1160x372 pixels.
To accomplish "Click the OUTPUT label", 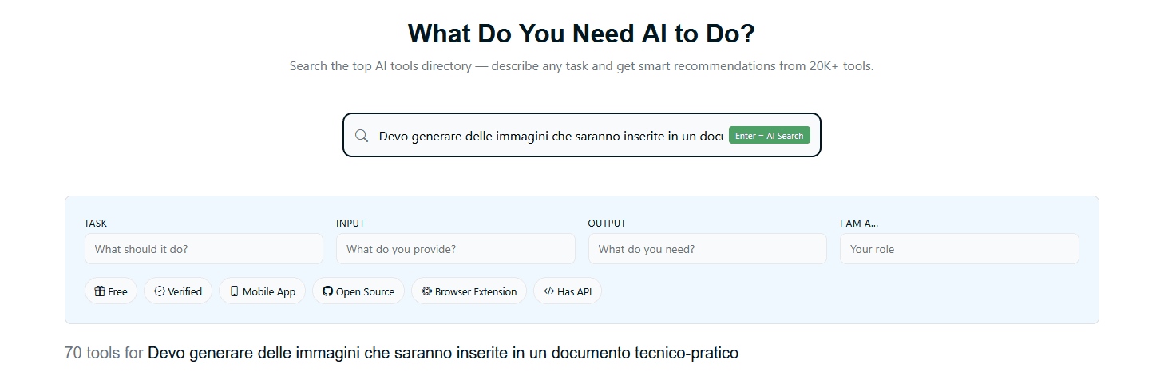I will pos(607,224).
